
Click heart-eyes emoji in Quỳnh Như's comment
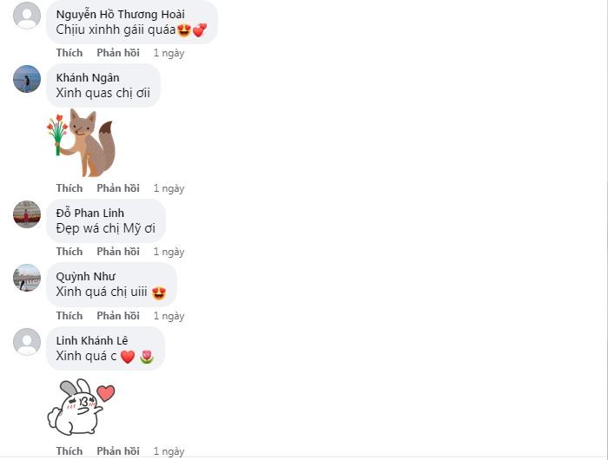coord(159,293)
